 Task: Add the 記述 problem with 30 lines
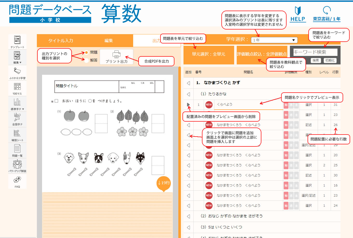[188, 175]
